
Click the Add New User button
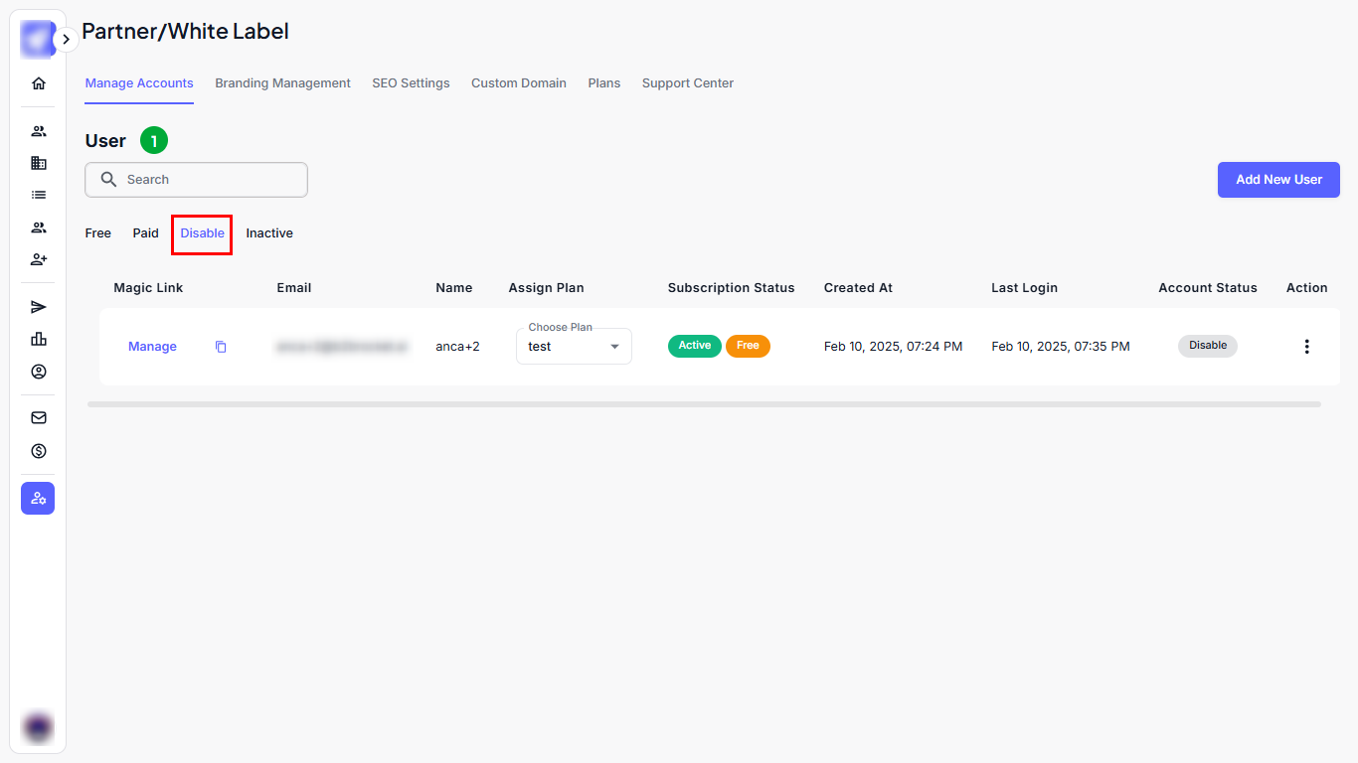click(1278, 180)
